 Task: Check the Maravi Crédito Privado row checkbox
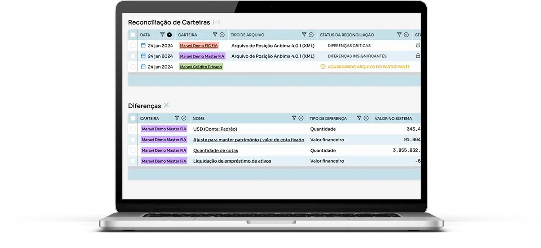[133, 67]
